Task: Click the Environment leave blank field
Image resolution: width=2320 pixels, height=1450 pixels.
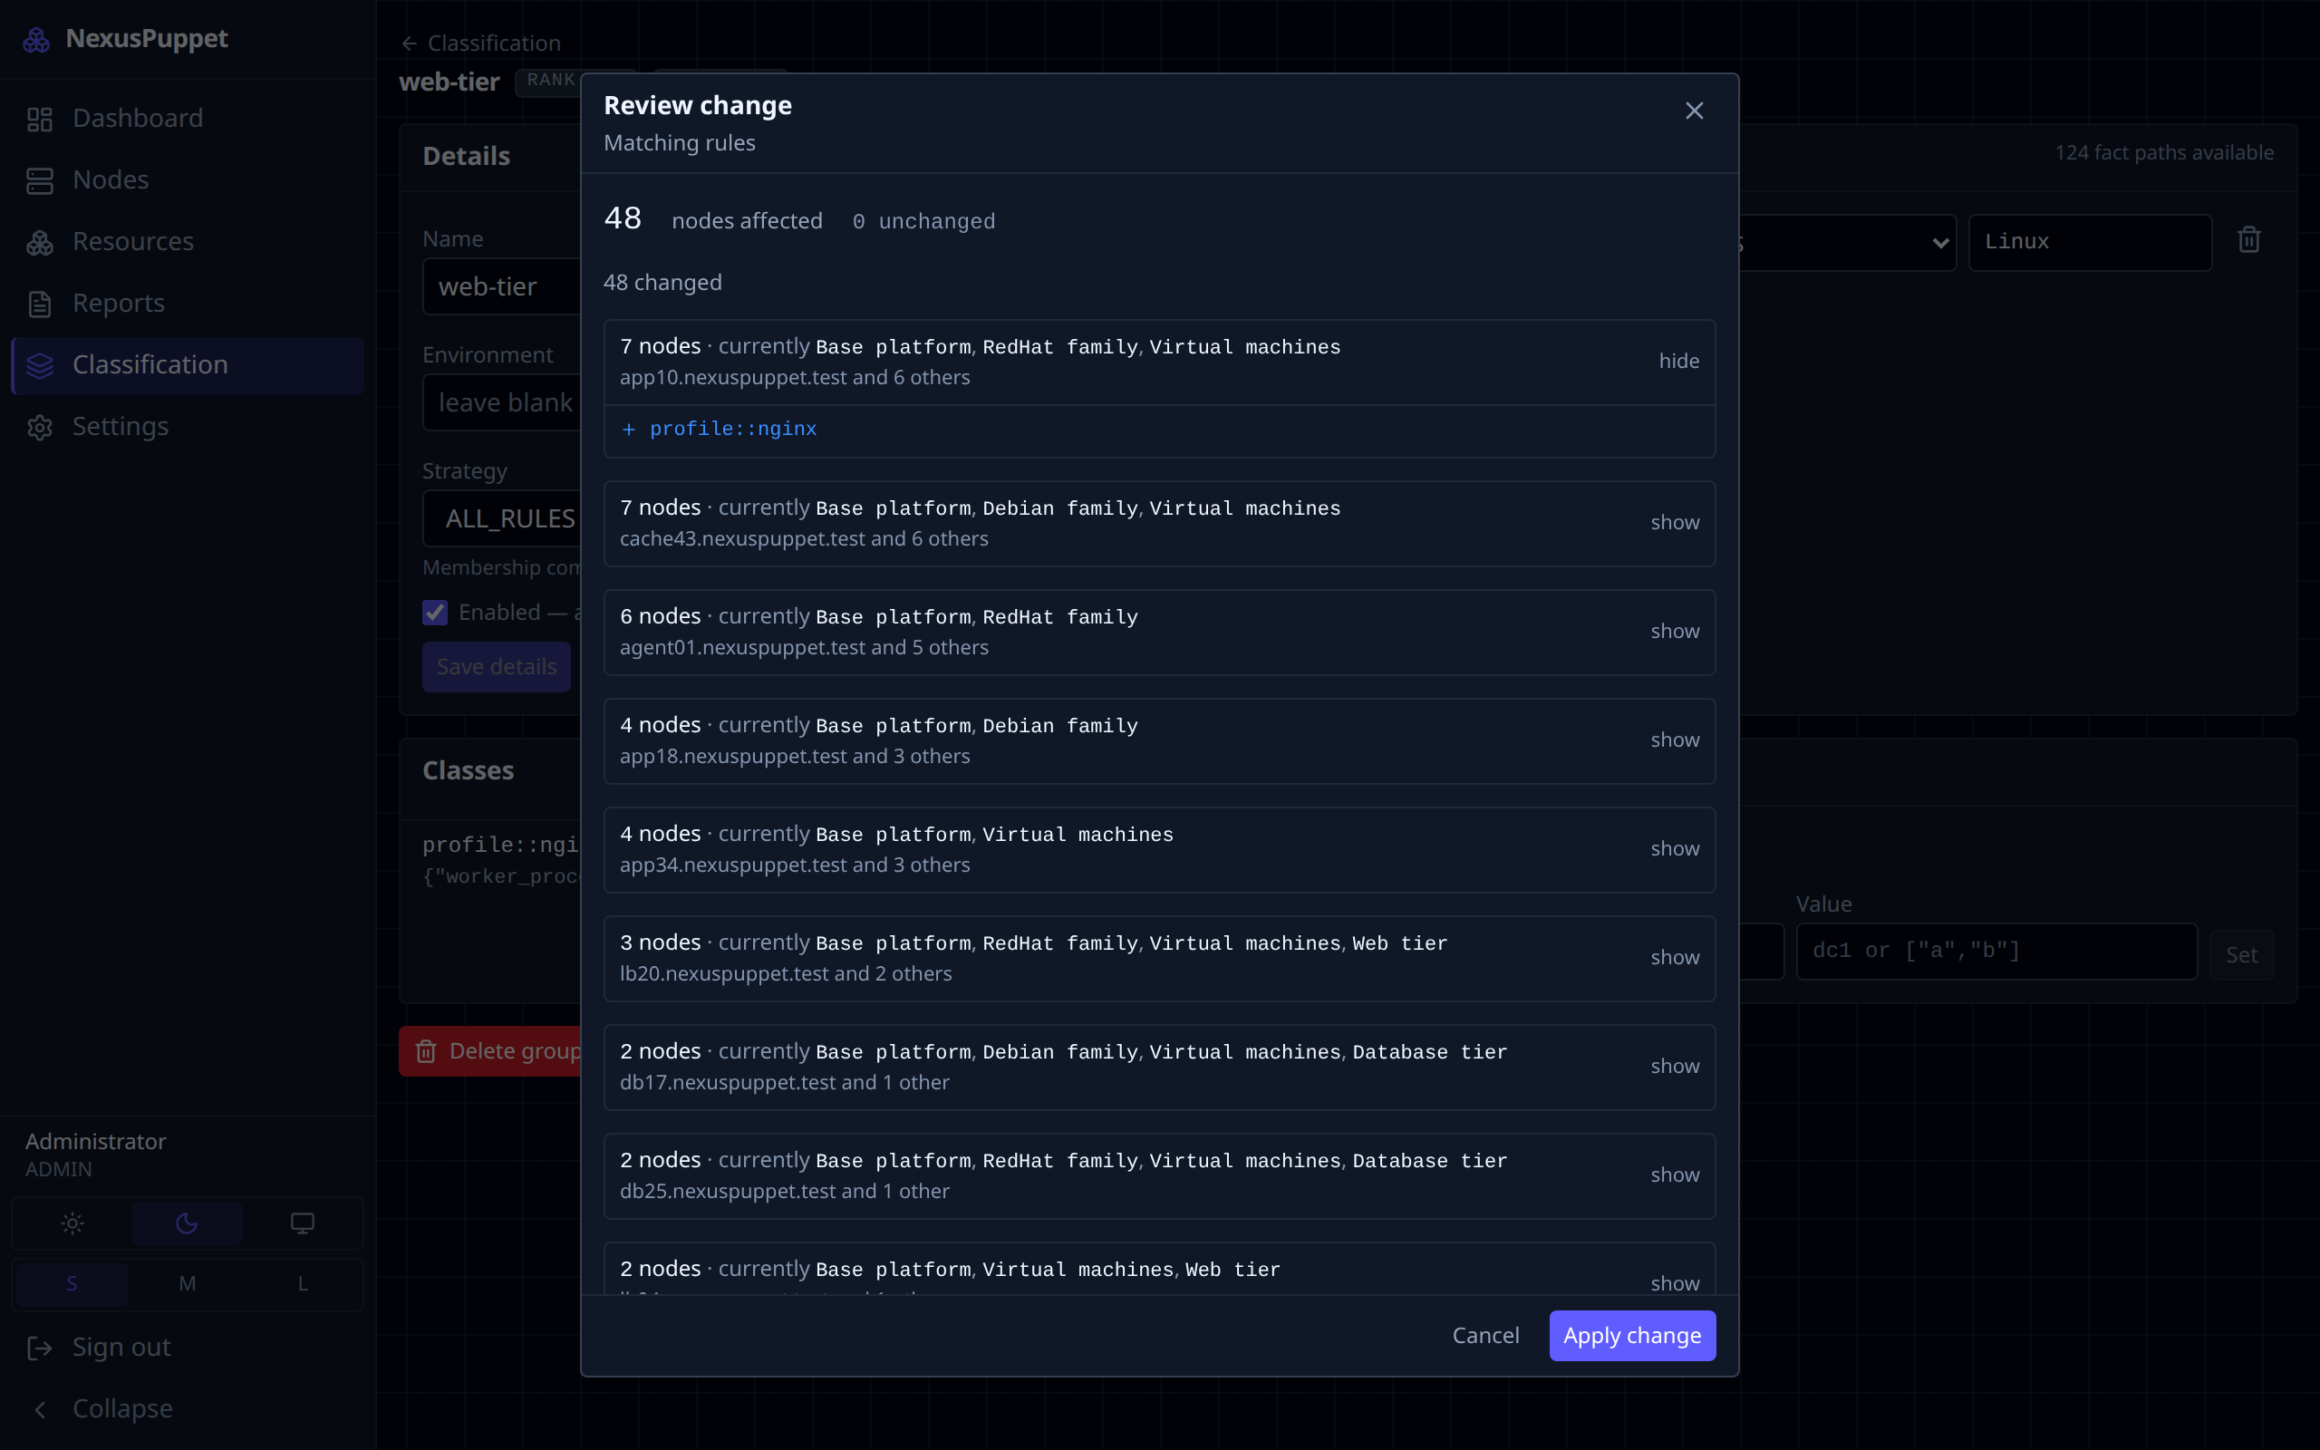Action: coord(501,402)
